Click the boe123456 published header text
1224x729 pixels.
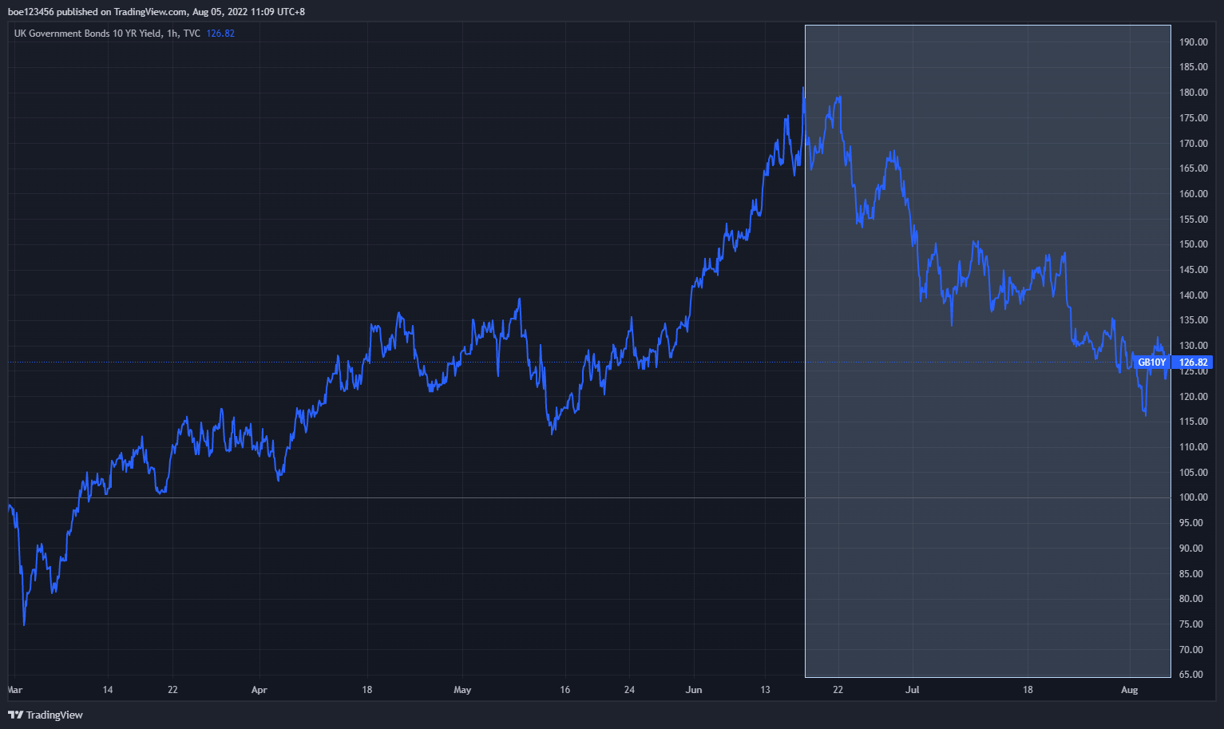click(x=156, y=12)
